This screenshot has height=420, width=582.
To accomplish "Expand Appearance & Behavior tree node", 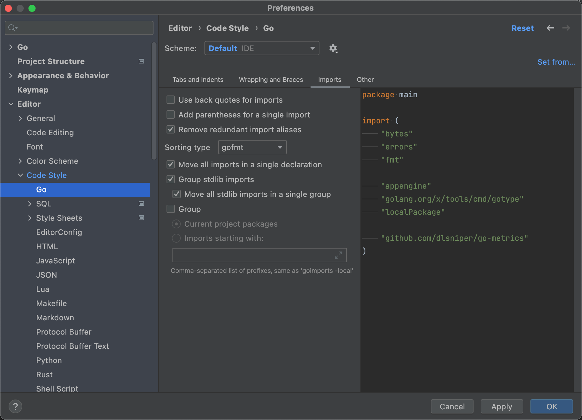I will tap(11, 76).
